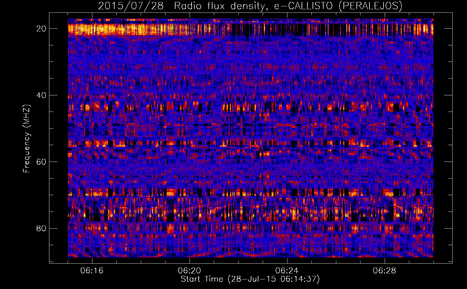Screen dimensions: 467x289
Task: Click the 'Frequency (MHZ)' axis label
Action: coord(27,139)
